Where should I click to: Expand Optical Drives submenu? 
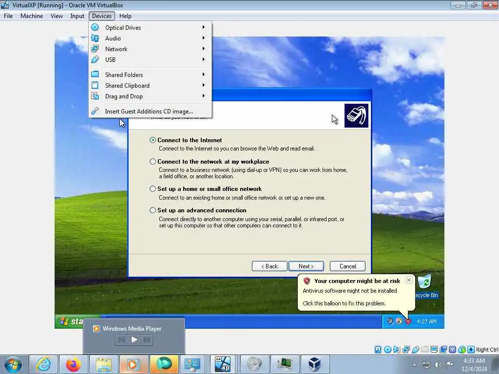203,27
